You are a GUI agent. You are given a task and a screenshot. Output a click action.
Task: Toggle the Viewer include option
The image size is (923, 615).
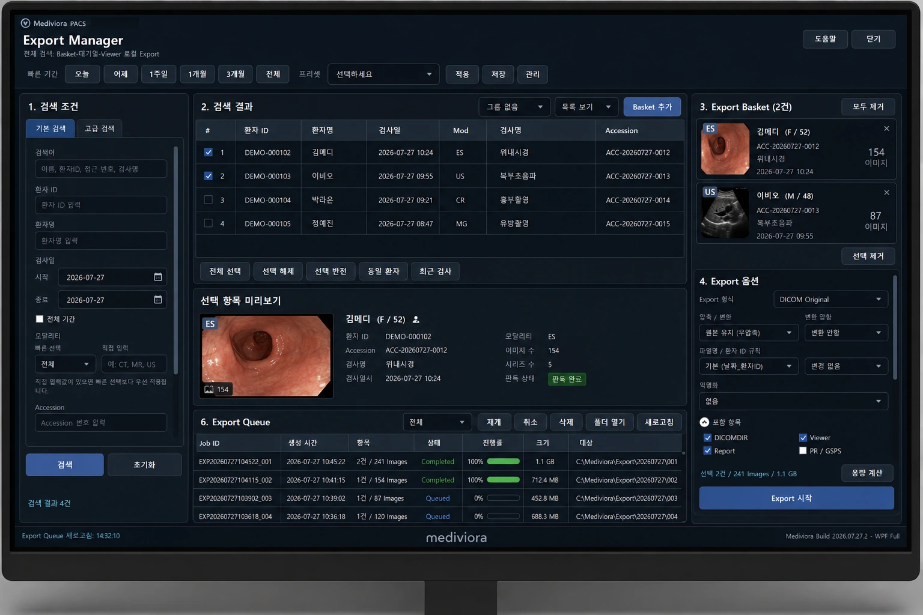pos(803,438)
